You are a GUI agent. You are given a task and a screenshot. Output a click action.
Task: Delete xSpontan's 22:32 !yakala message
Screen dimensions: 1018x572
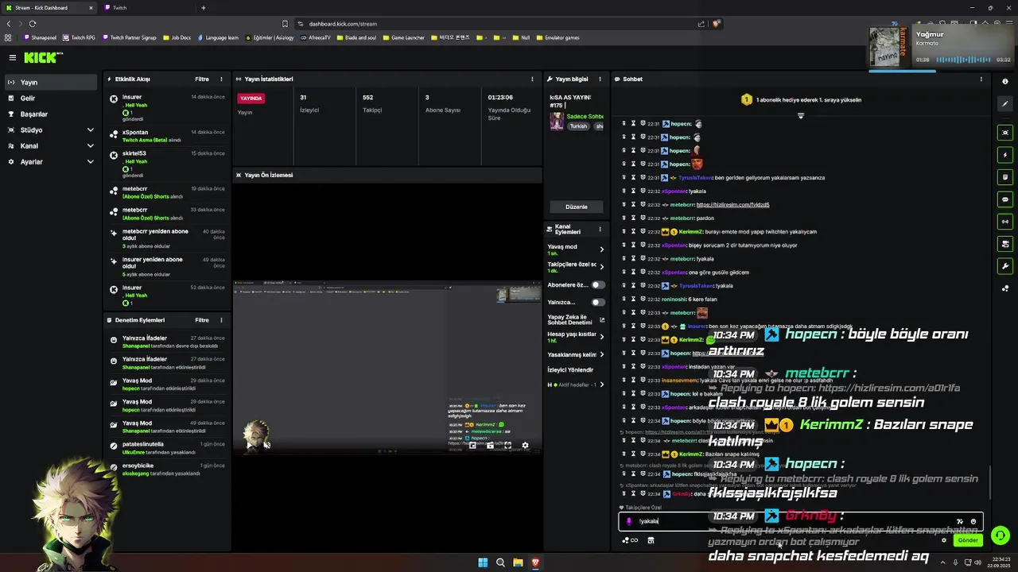tap(624, 191)
